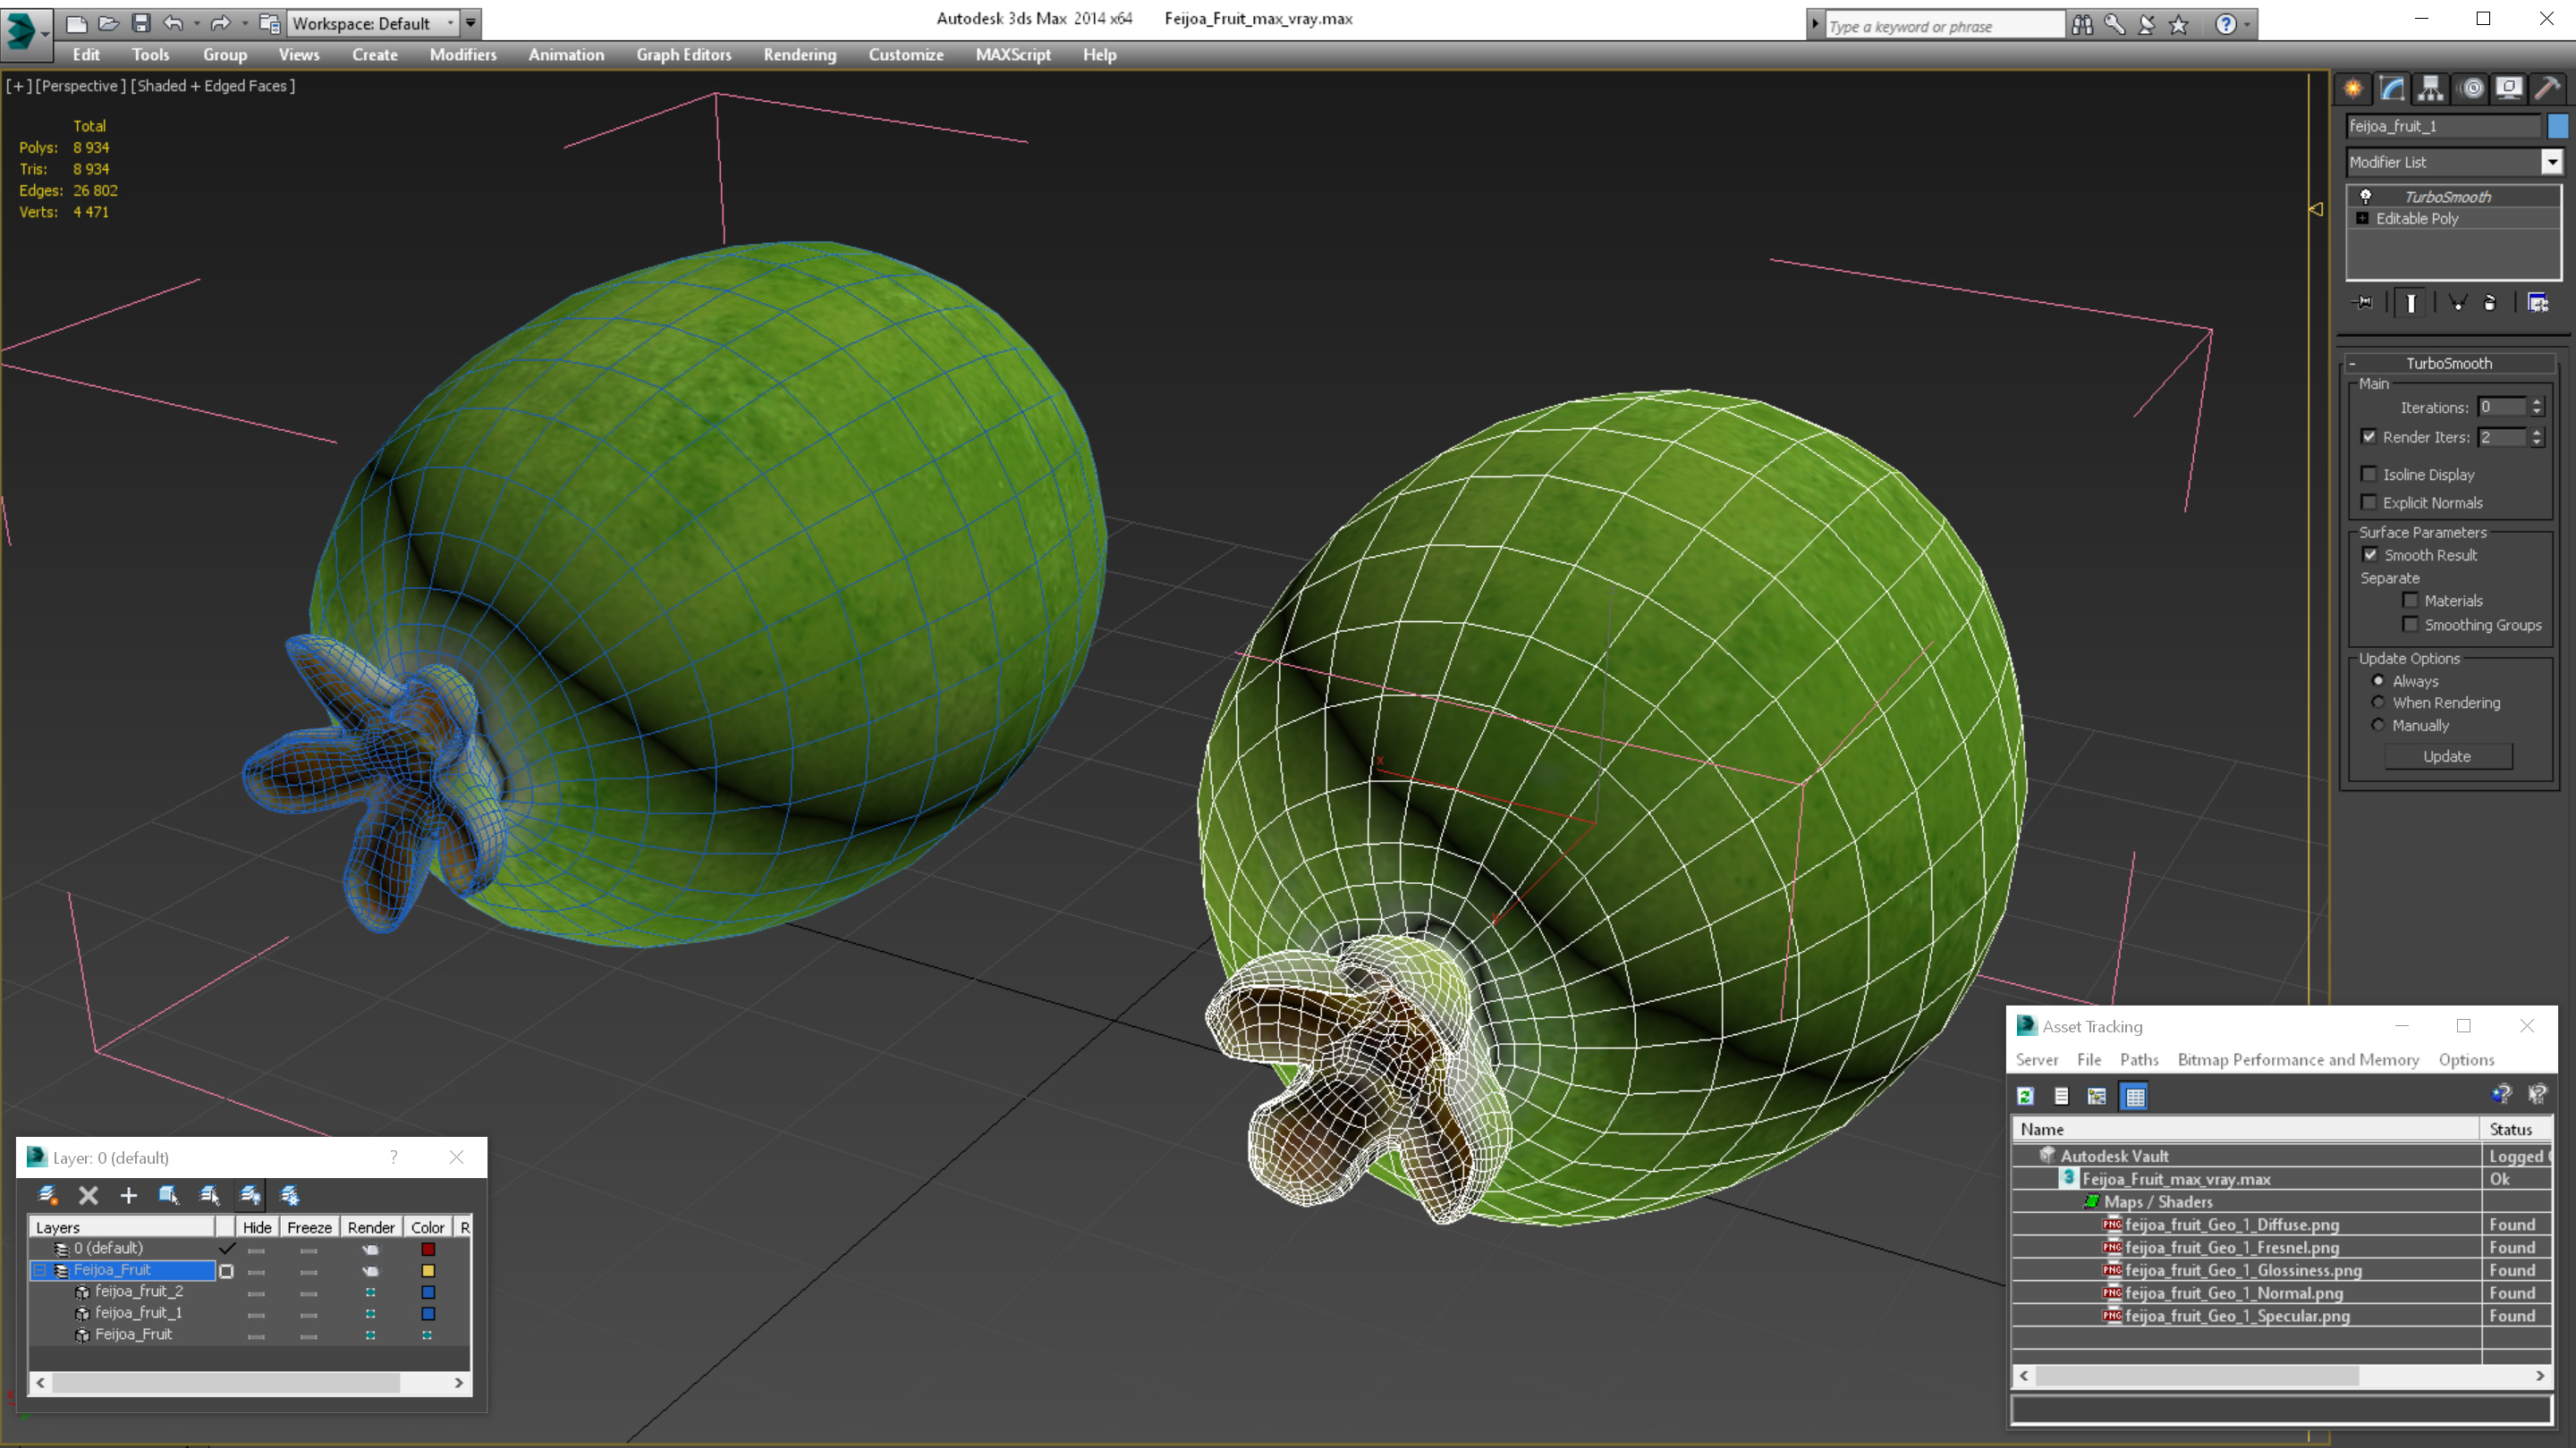Click the Pin Stack icon

(2363, 303)
